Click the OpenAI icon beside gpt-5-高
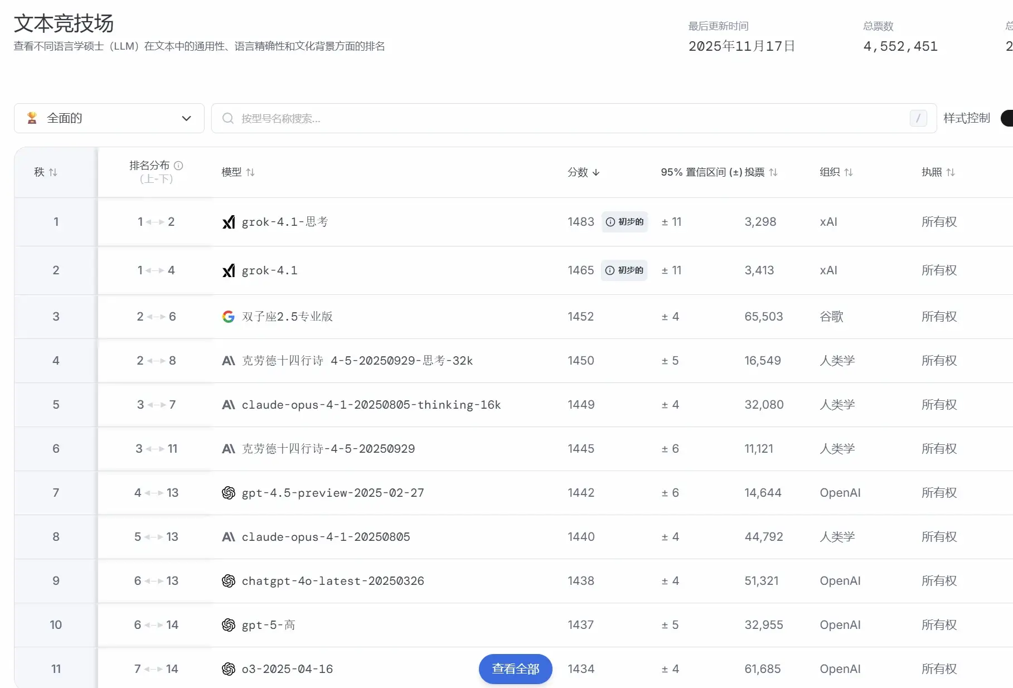 tap(228, 625)
